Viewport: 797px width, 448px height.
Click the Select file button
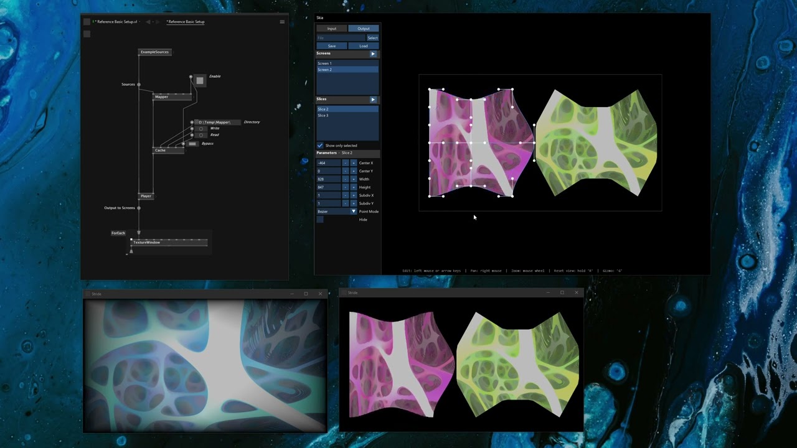(x=372, y=38)
